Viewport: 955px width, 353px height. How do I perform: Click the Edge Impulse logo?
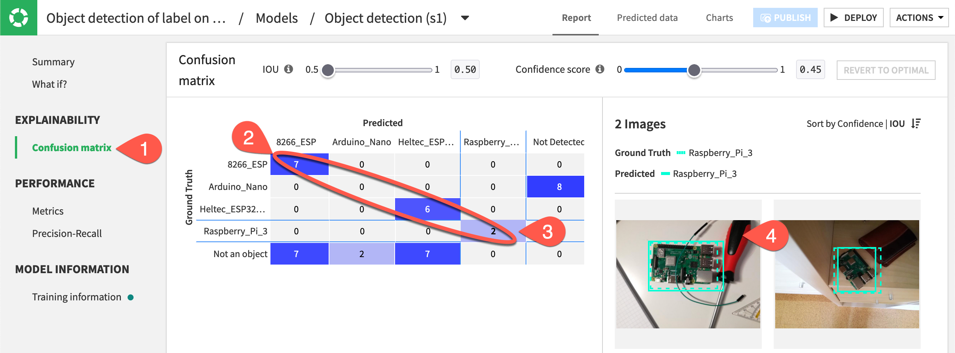coord(19,18)
